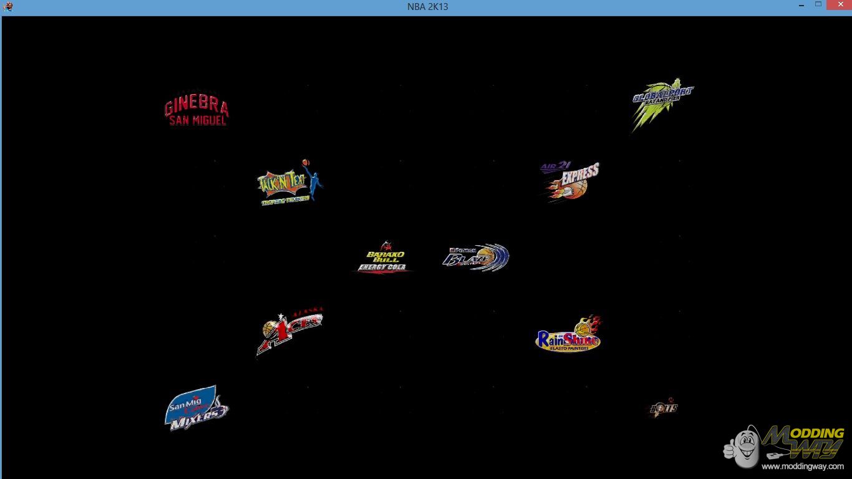852x479 pixels.
Task: Select the Alaska Aces team logo
Action: (x=290, y=331)
